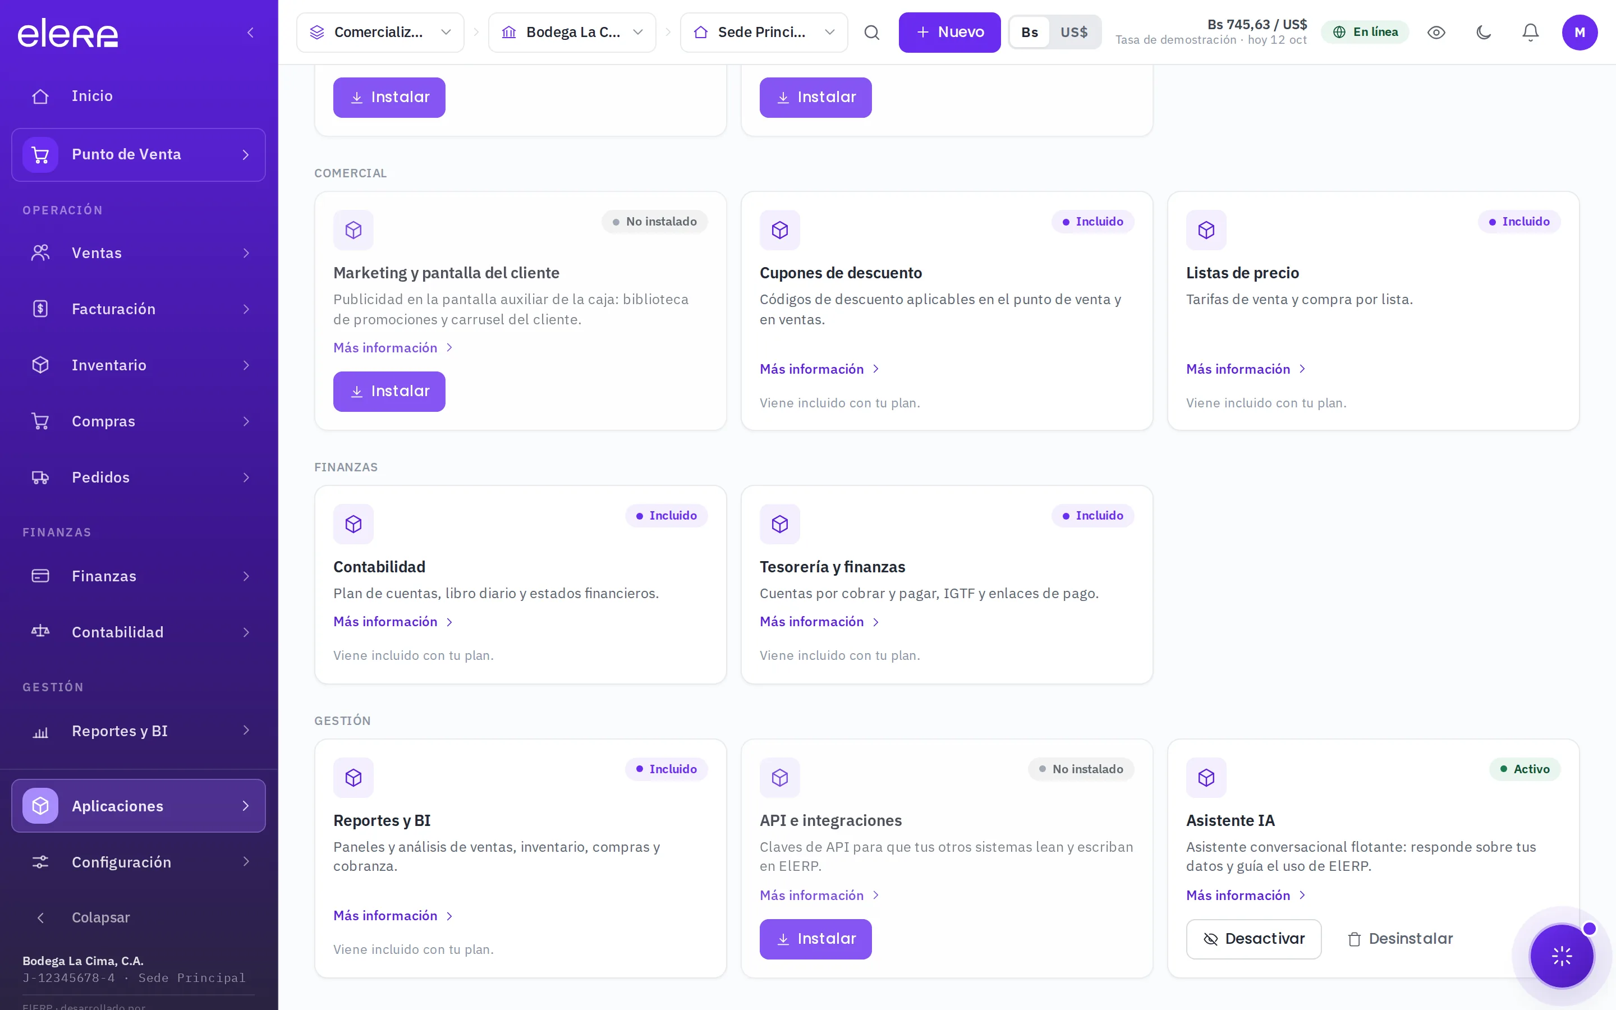
Task: Click the Contabilidad scales icon in the sidebar
Action: pyautogui.click(x=41, y=632)
